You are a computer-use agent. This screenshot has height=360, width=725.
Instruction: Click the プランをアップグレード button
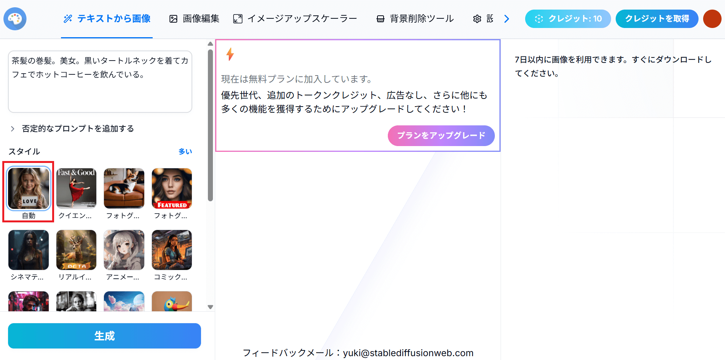441,135
